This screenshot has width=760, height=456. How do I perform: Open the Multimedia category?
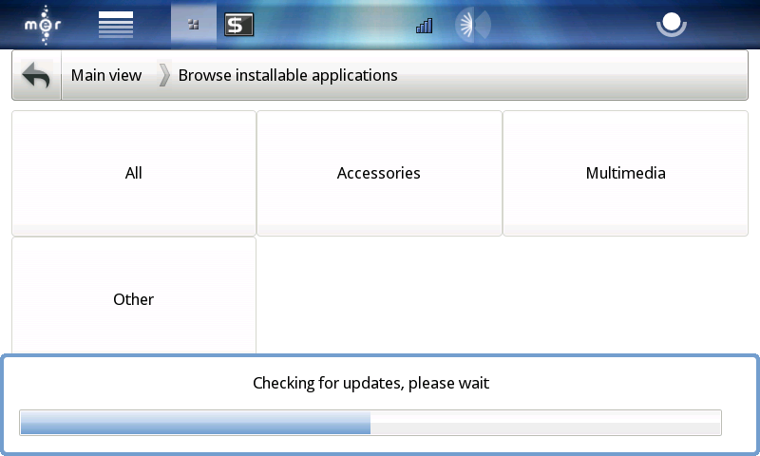625,173
